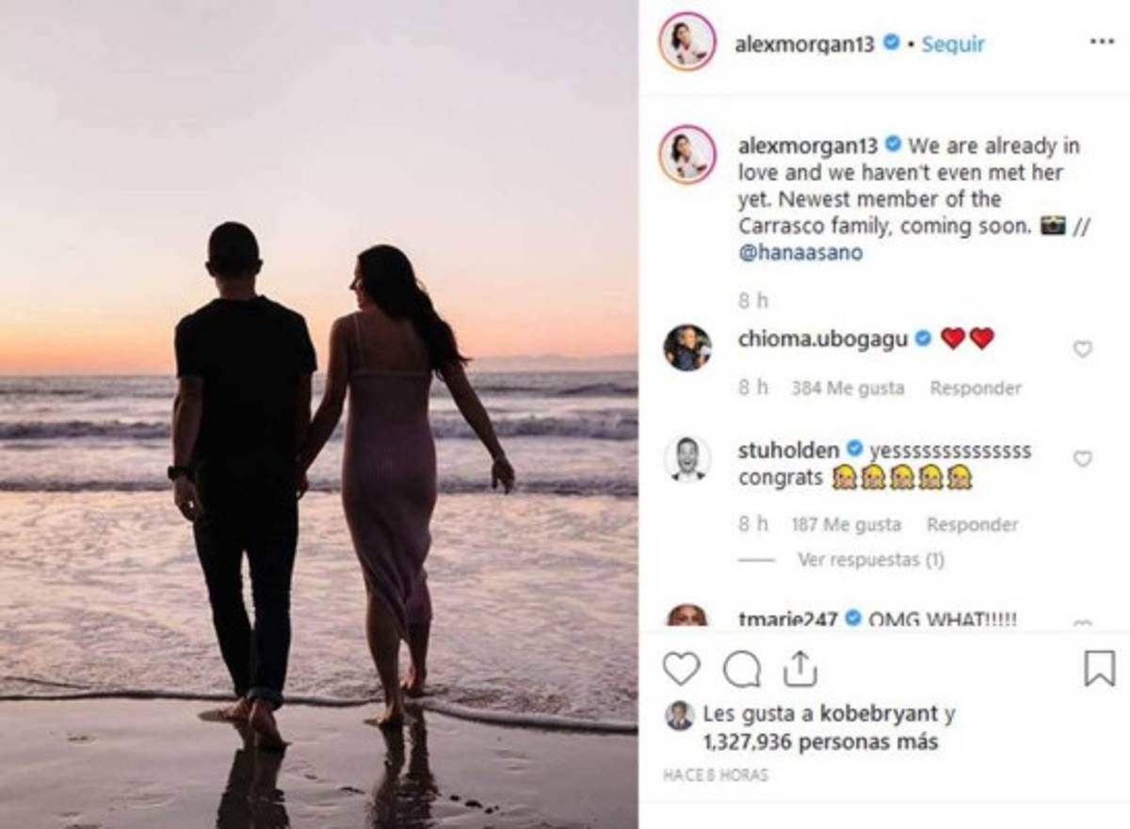Toggle like on stuholden's comment
Image resolution: width=1130 pixels, height=829 pixels.
(1083, 457)
